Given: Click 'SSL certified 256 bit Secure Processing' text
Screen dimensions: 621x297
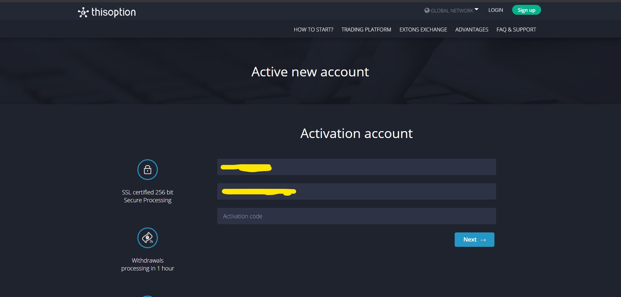Looking at the screenshot, I should (x=148, y=196).
